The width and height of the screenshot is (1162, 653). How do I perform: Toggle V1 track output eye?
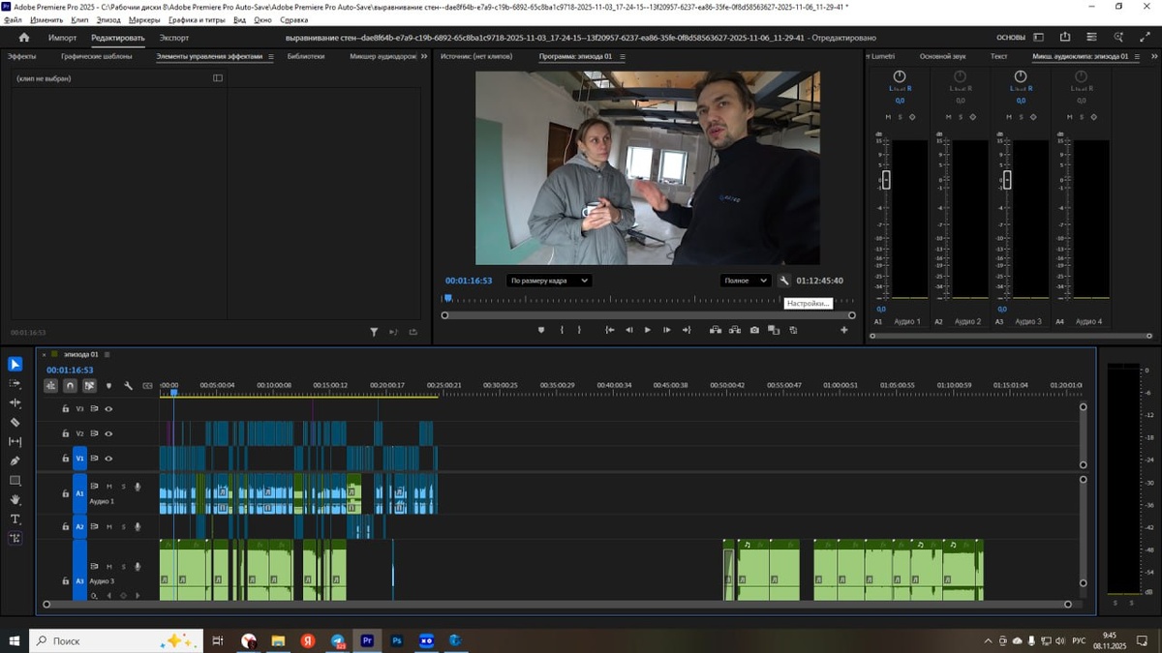pyautogui.click(x=108, y=459)
